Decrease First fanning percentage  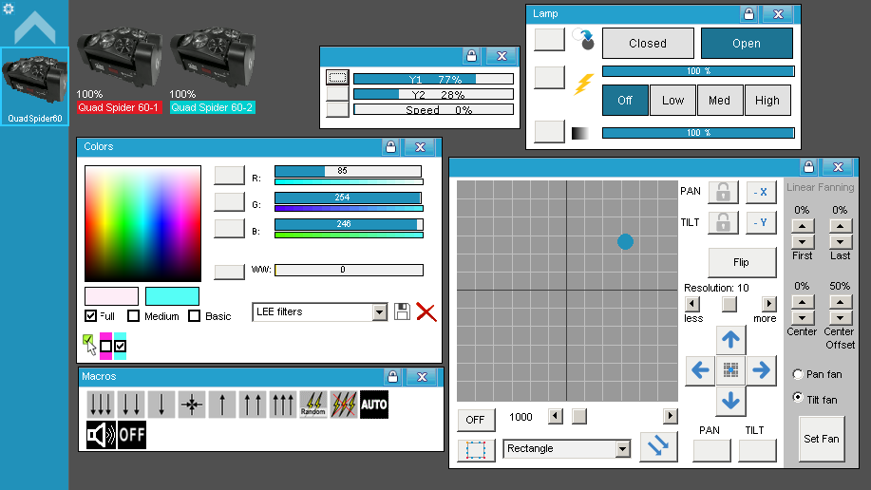coord(802,241)
